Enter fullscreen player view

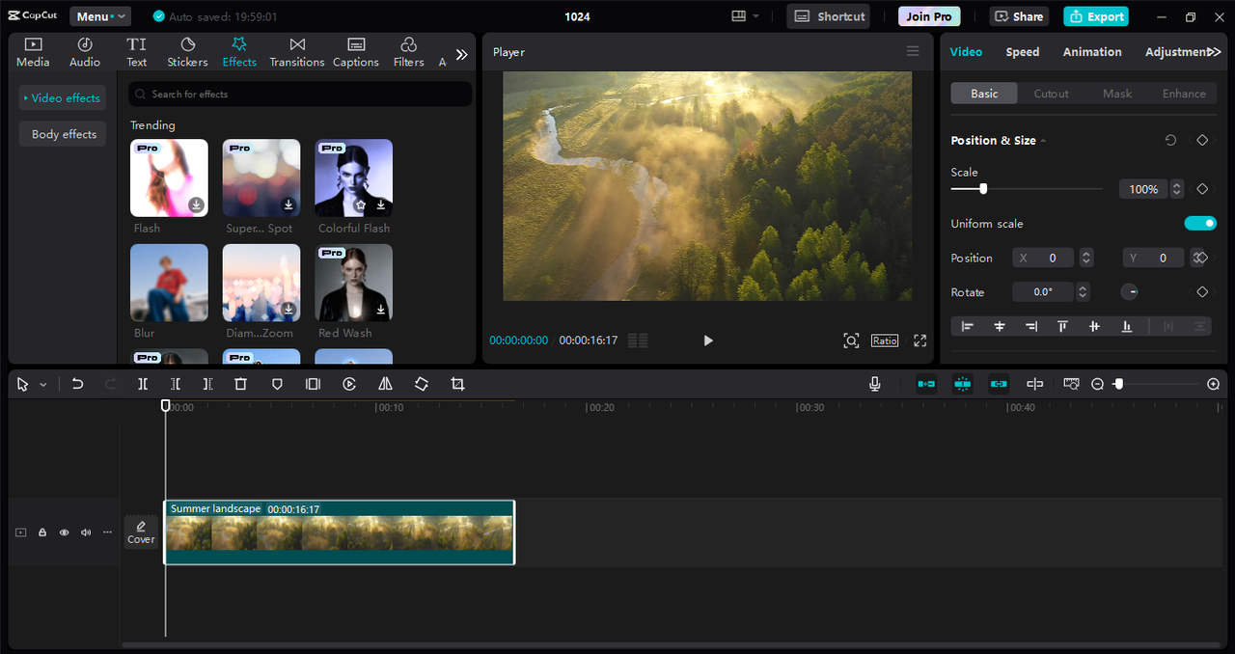click(919, 341)
